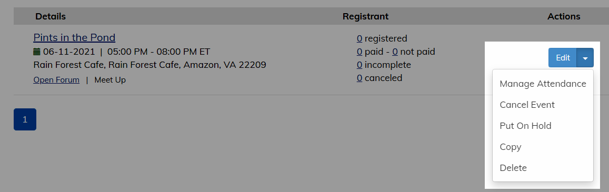
Task: Choose Cancel Event in the dropdown
Action: click(543, 105)
